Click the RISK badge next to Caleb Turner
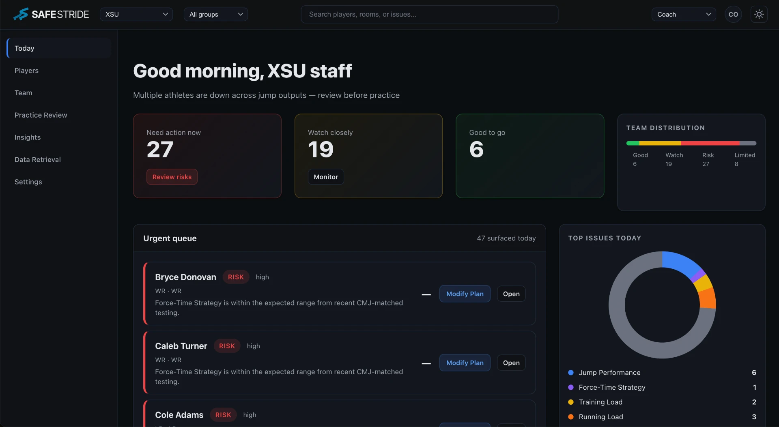This screenshot has height=427, width=779. click(x=227, y=346)
